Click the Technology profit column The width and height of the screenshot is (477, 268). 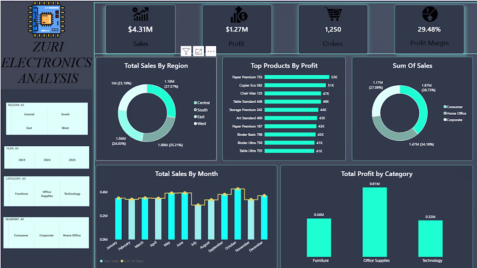point(431,239)
